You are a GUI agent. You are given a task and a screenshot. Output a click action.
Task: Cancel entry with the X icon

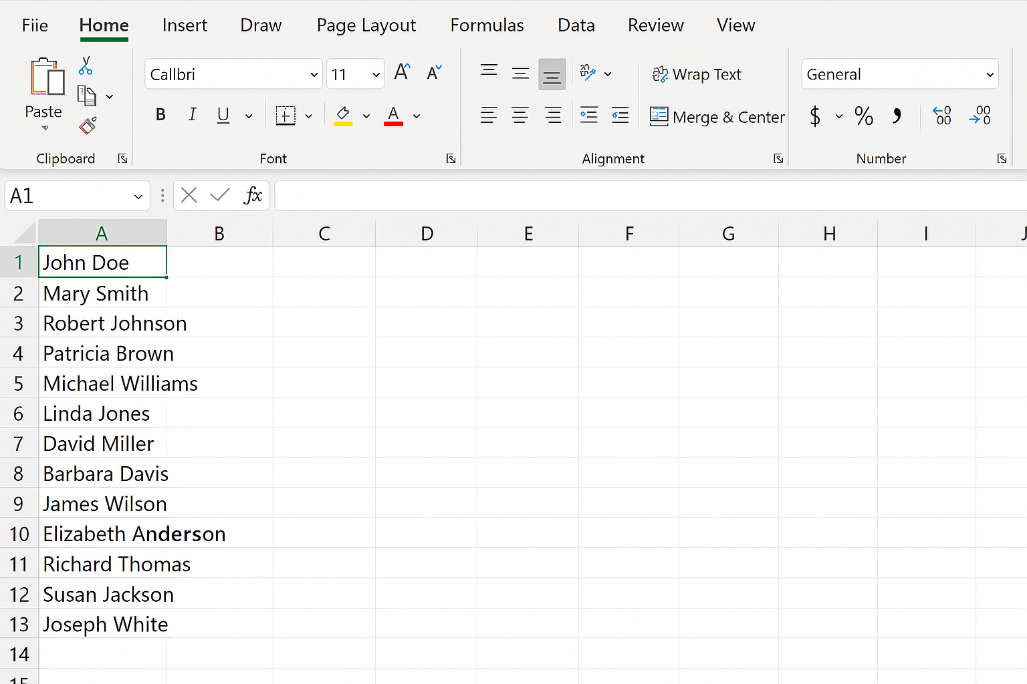(x=189, y=195)
